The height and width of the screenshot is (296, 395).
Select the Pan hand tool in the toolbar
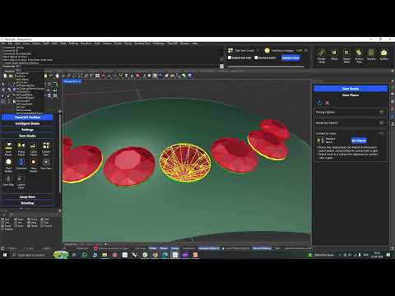click(58, 76)
